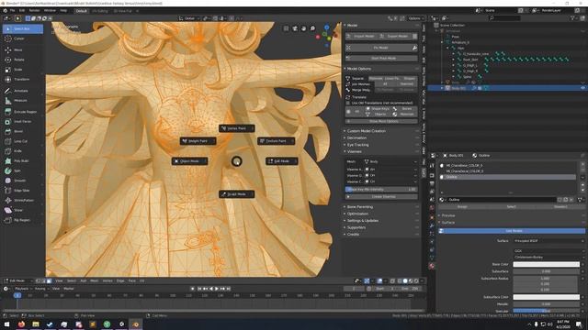Select the Rip Region tool
The image size is (588, 330).
click(x=22, y=220)
